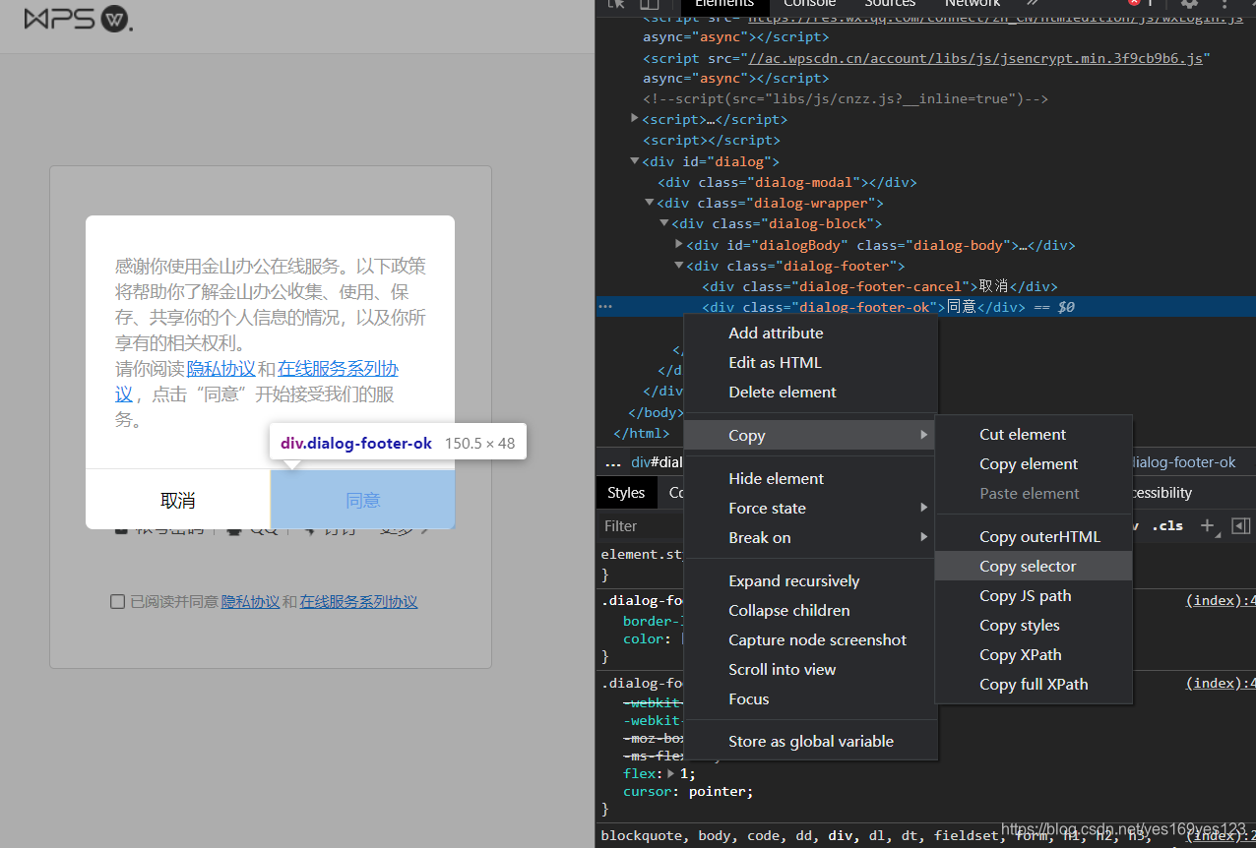Viewport: 1256px width, 848px height.
Task: Toggle device toolbar icon in DevTools
Action: coord(649,4)
